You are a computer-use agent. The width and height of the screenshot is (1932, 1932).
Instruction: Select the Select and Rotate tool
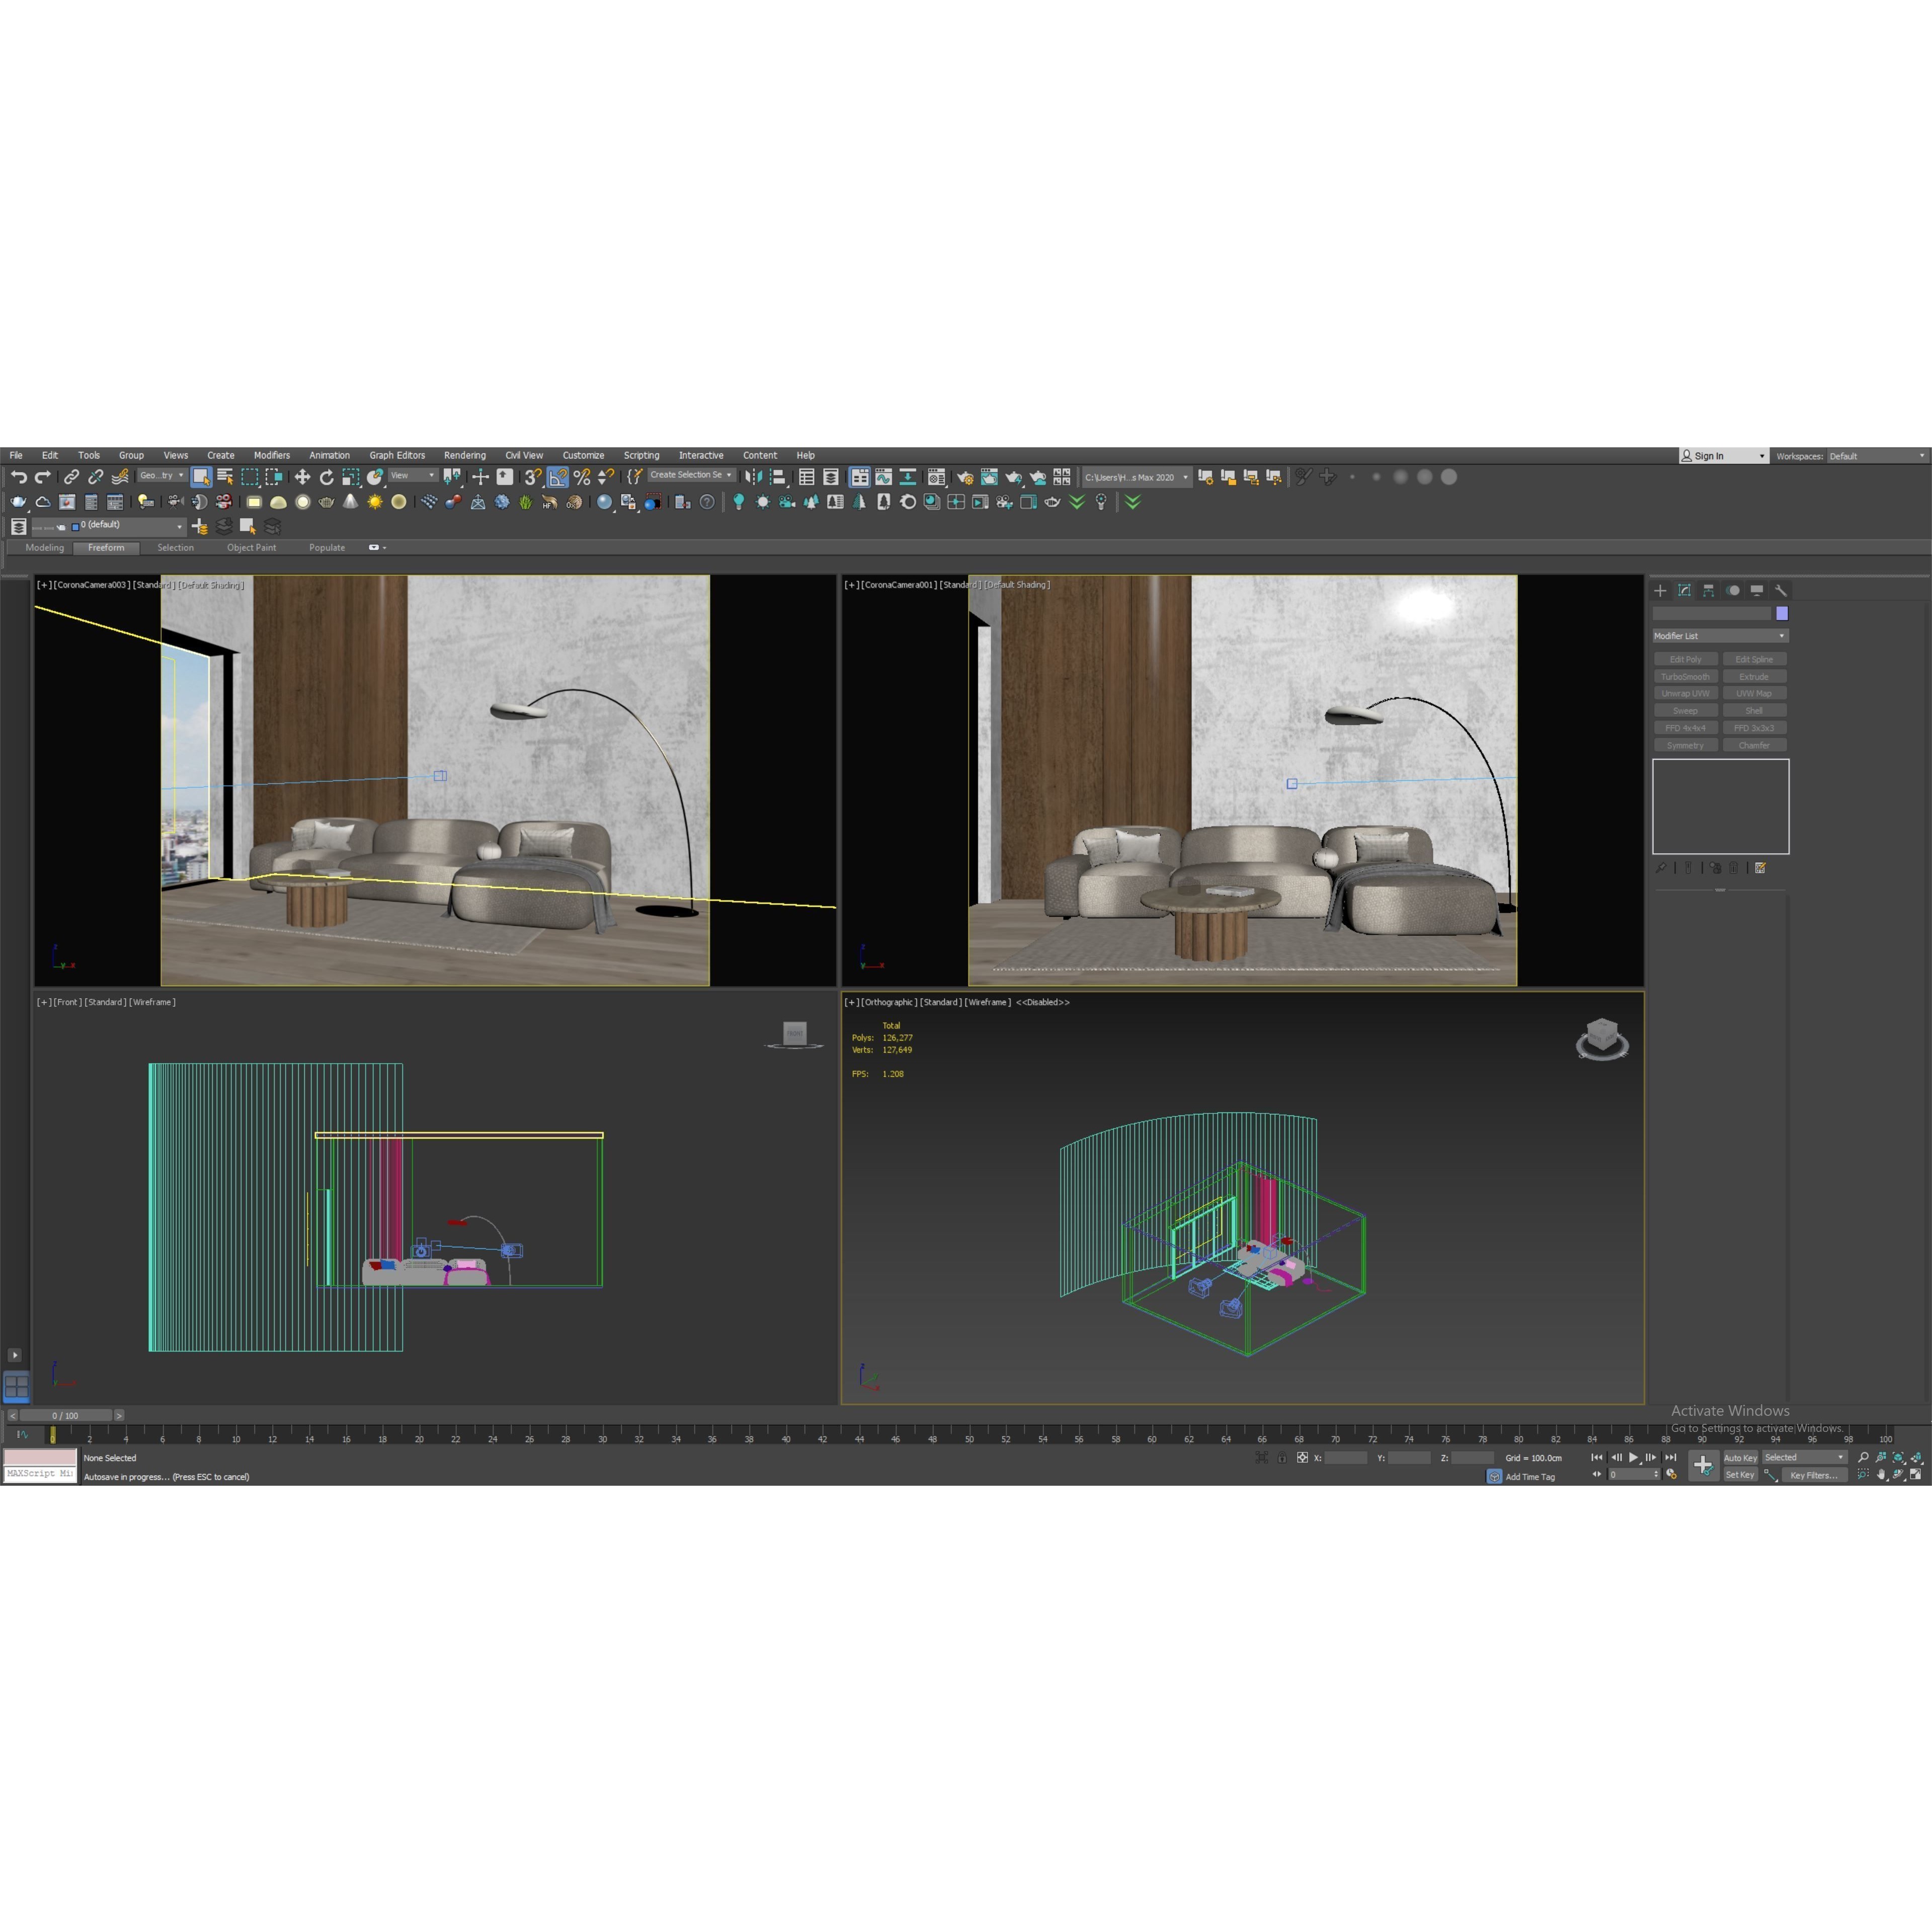[327, 477]
